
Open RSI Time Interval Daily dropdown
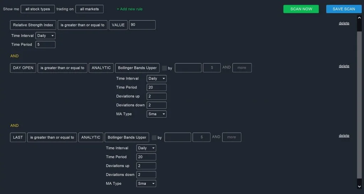45,36
